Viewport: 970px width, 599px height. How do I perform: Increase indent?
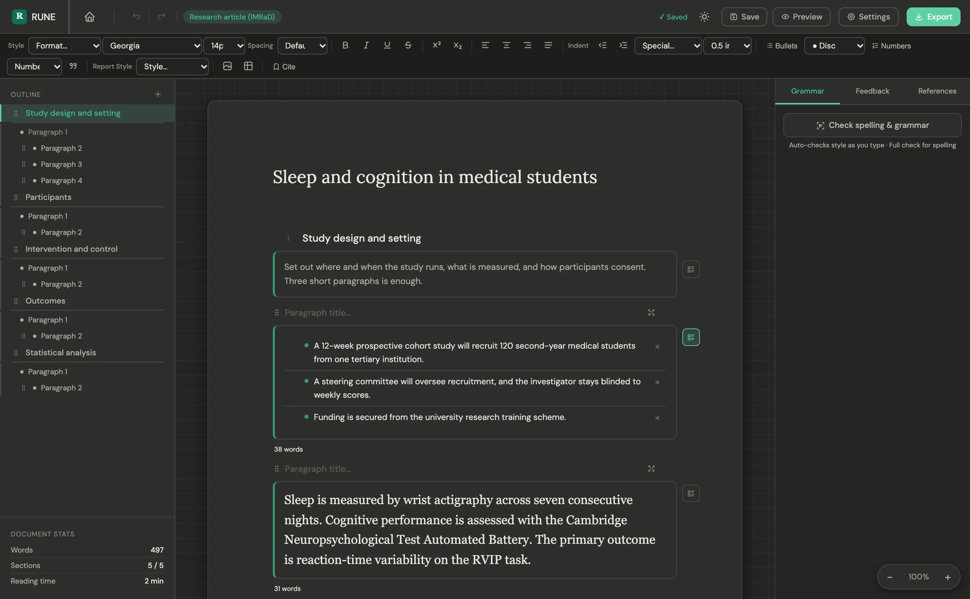pyautogui.click(x=623, y=45)
